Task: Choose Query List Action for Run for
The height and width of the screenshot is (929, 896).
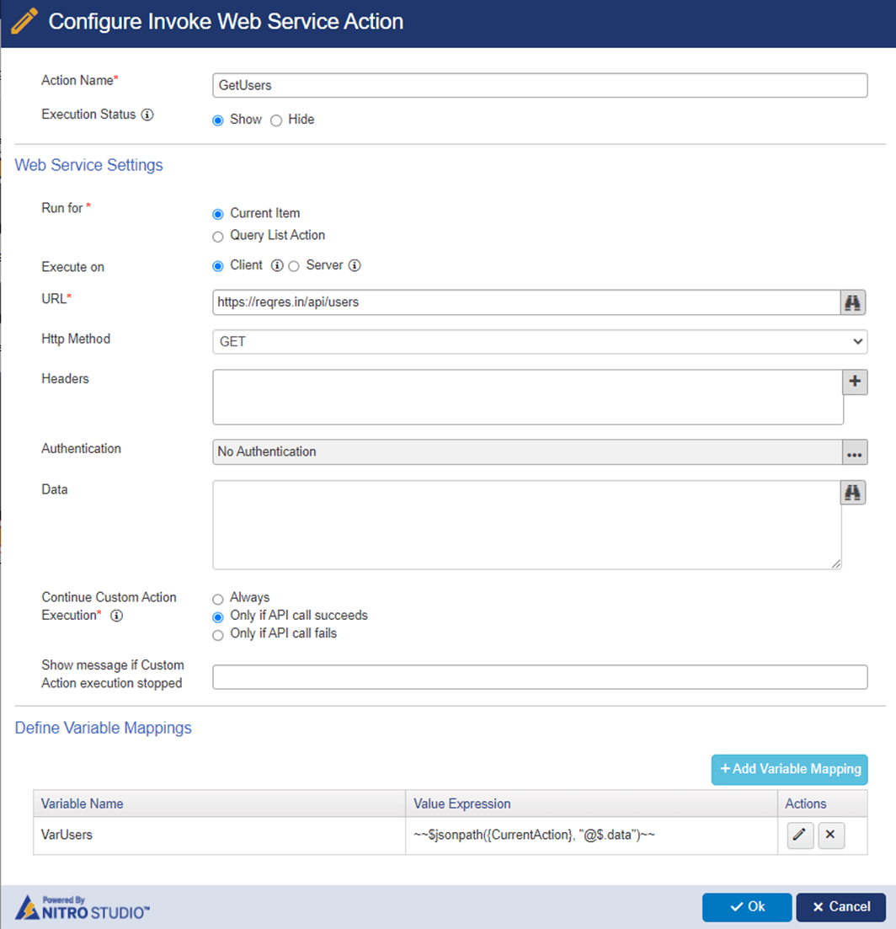Action: tap(217, 236)
